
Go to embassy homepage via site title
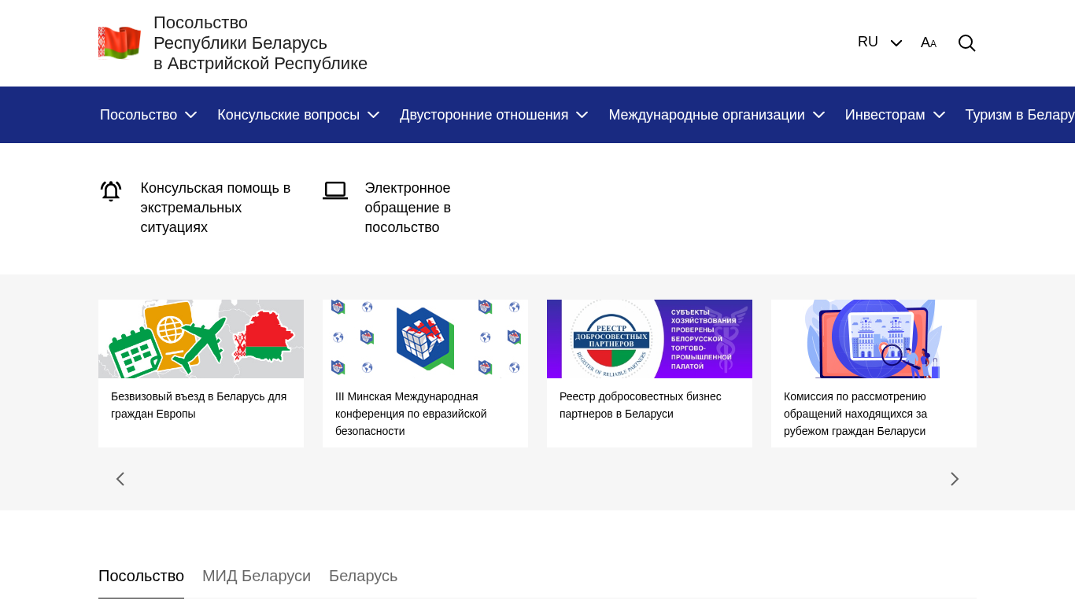(260, 43)
